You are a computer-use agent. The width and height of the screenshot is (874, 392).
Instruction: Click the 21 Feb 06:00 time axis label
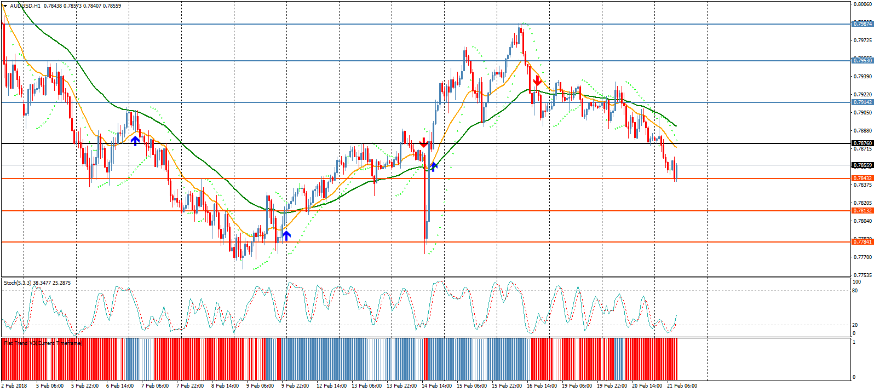[x=681, y=386]
